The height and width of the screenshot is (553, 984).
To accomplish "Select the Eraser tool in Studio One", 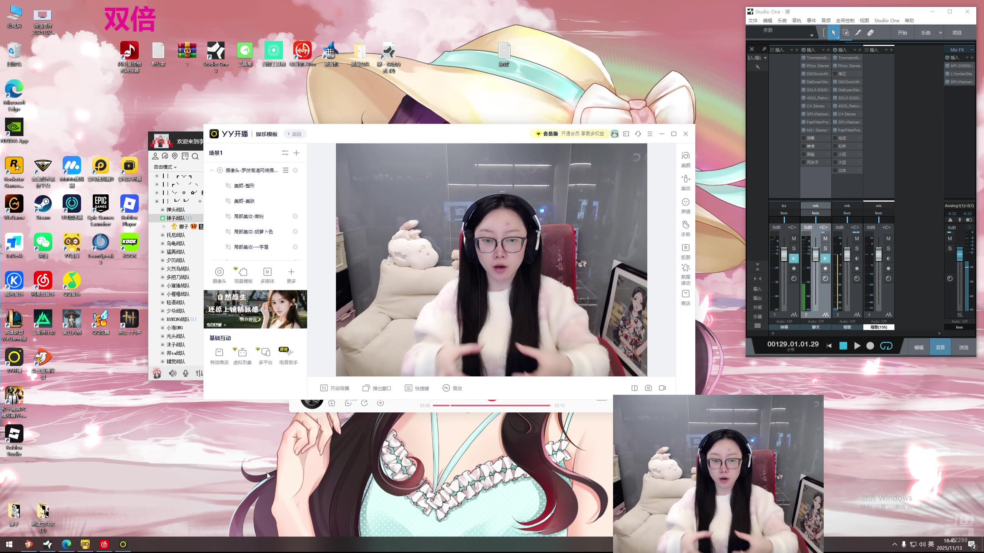I will pos(871,33).
